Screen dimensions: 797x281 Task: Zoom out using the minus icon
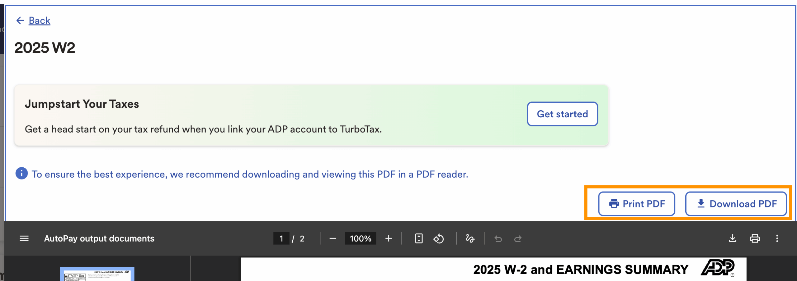(x=332, y=238)
